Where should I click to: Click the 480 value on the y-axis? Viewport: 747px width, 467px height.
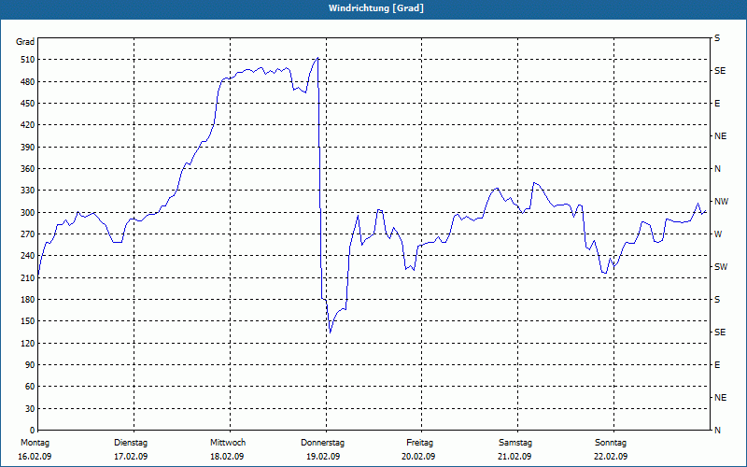[28, 82]
